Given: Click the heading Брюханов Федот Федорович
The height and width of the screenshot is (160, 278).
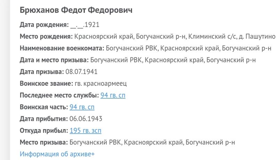Looking at the screenshot, I should (x=76, y=10).
